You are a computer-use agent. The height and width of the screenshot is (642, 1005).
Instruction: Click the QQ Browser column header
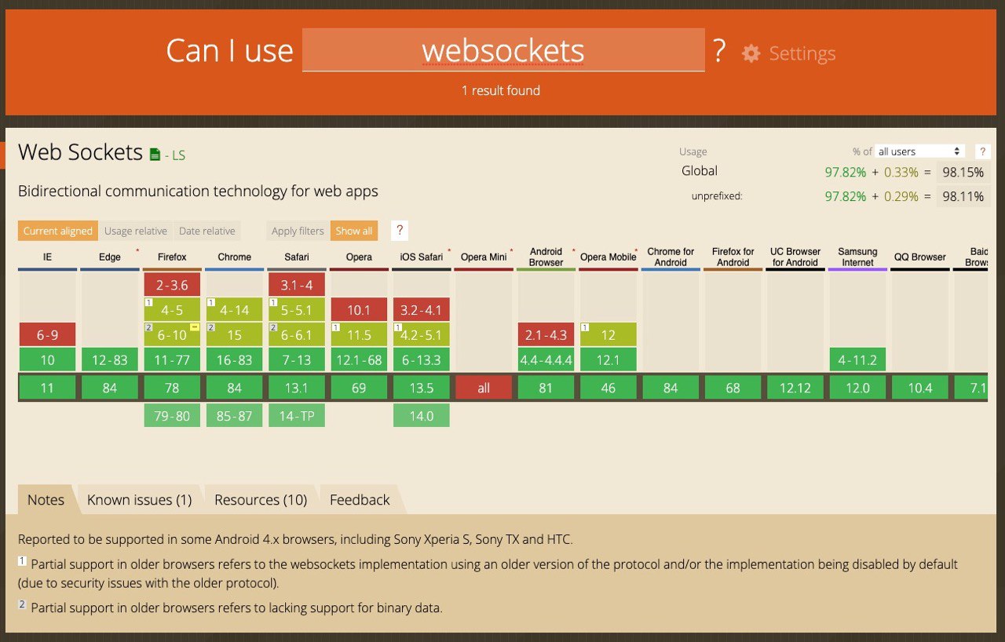(919, 257)
